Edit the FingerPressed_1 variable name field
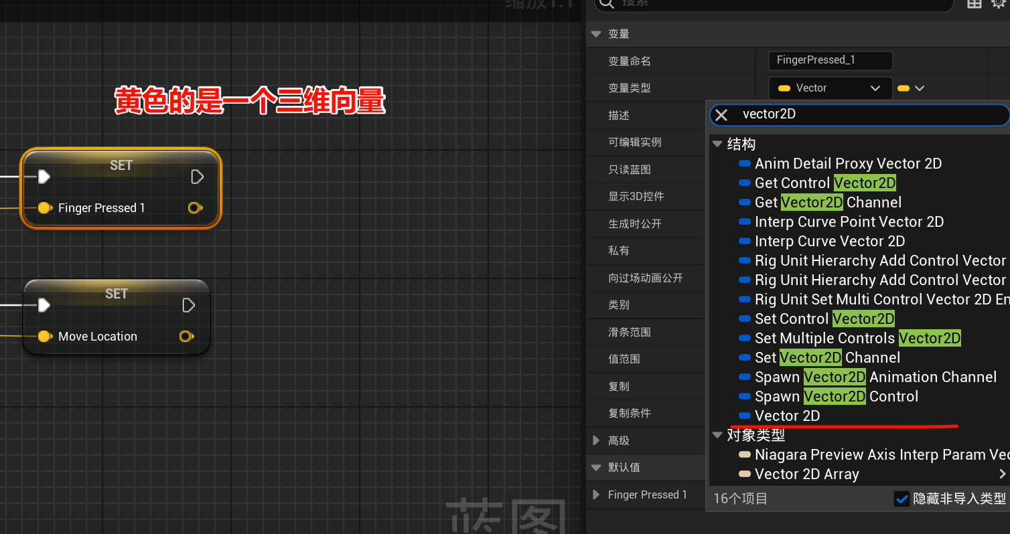The image size is (1010, 534). tap(831, 60)
